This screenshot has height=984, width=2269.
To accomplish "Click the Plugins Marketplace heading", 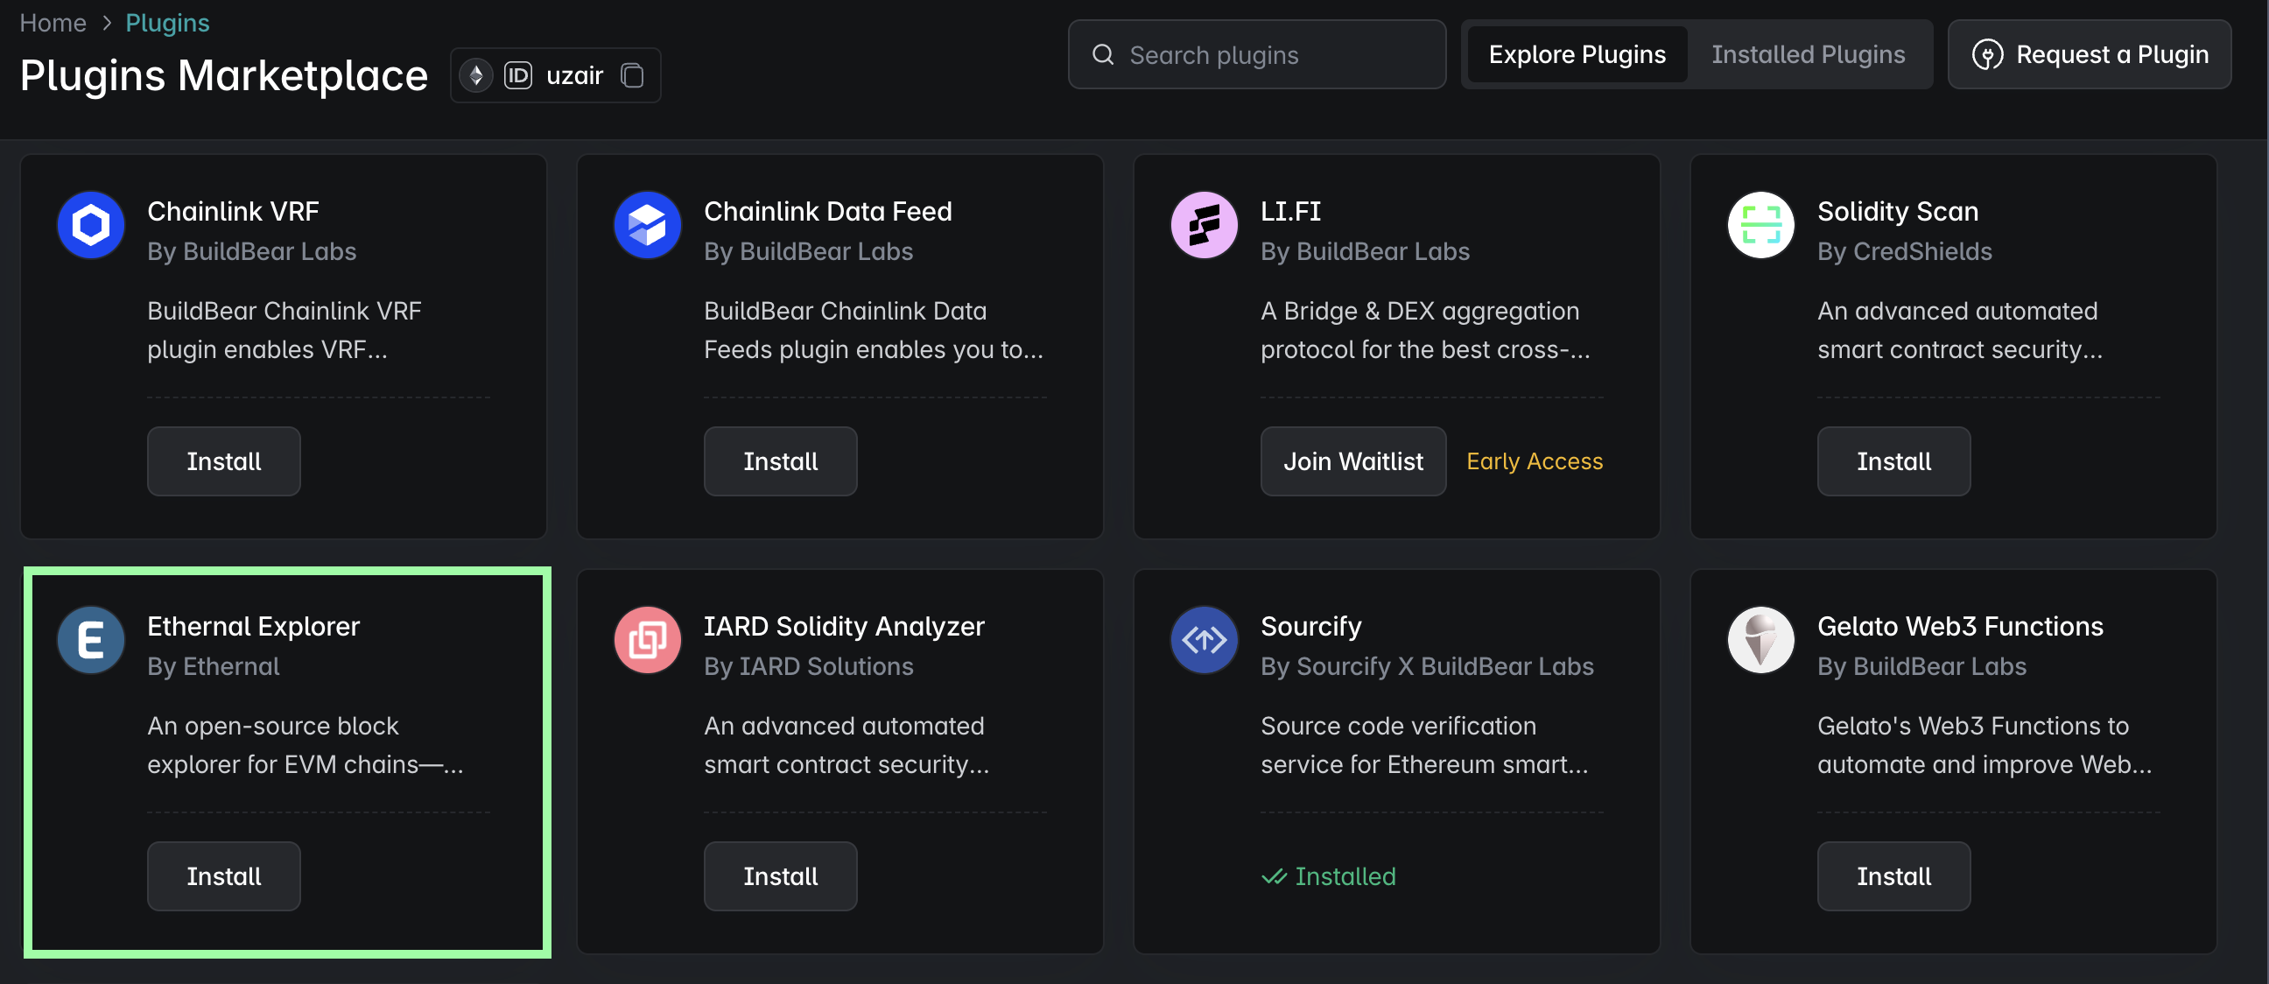I will [224, 76].
